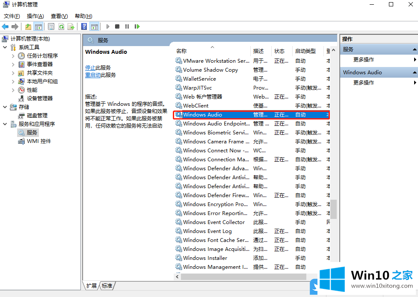The image size is (418, 297).
Task: Click the horizontal scrollbar left arrow
Action: click(x=178, y=277)
